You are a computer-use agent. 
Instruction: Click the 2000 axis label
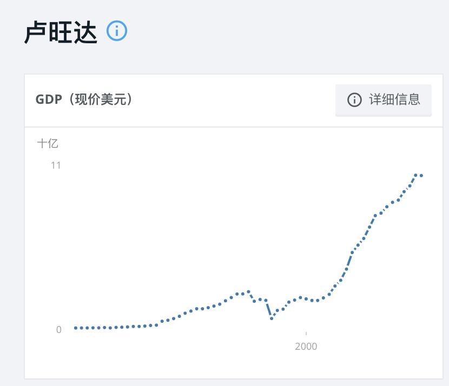[307, 346]
